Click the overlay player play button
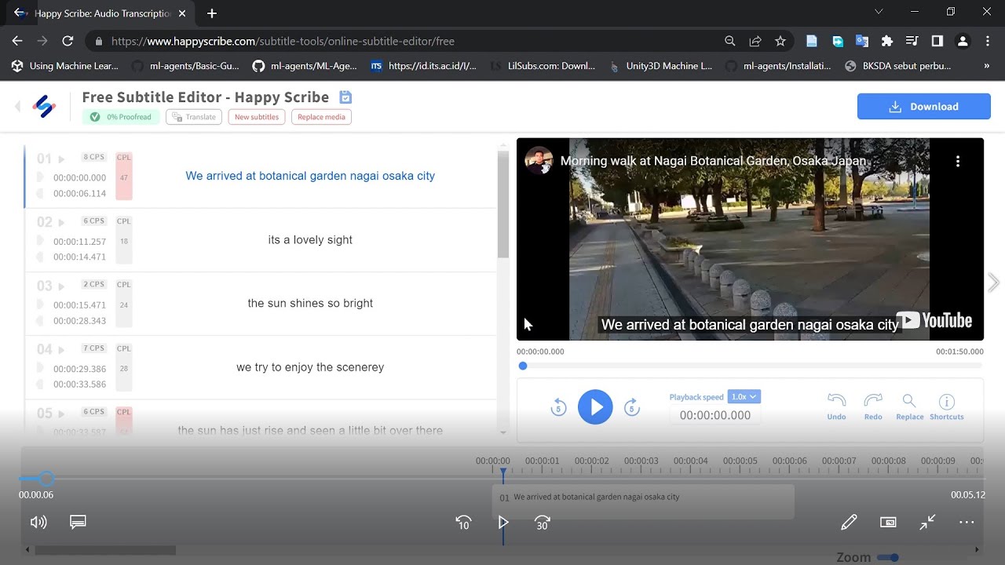The width and height of the screenshot is (1005, 565). click(503, 522)
